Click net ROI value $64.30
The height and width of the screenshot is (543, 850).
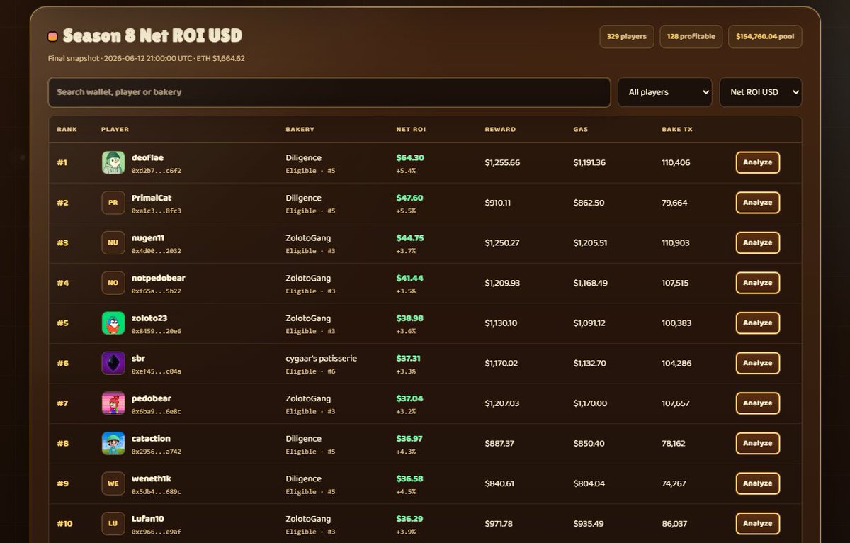(x=410, y=158)
